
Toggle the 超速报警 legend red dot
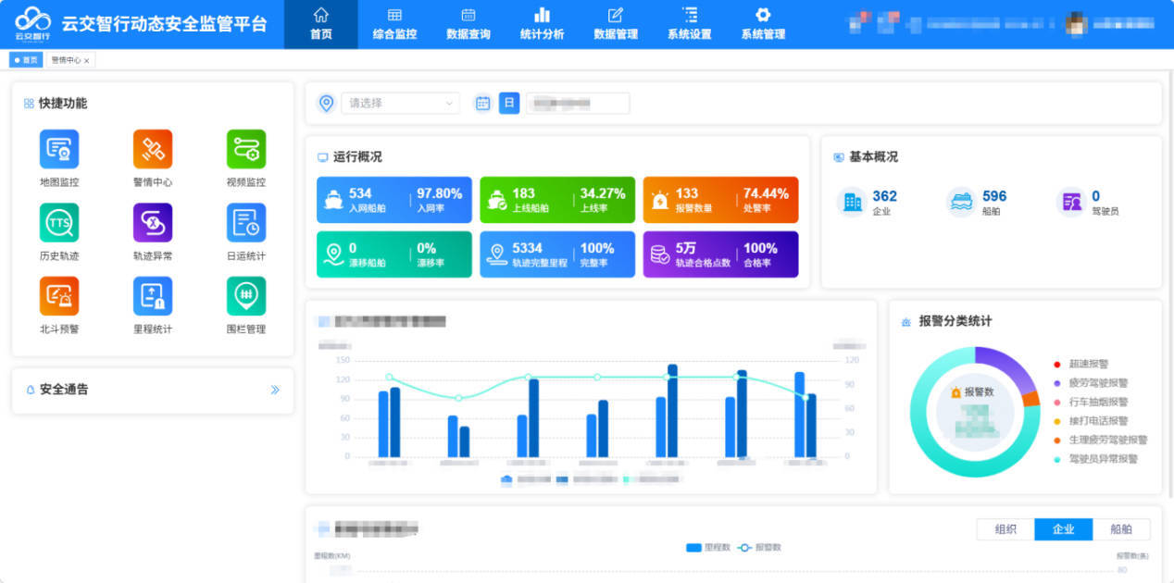pos(1057,365)
